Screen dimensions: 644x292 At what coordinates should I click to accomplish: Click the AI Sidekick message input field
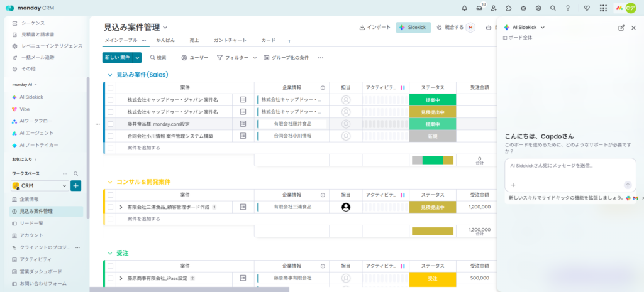pos(569,166)
